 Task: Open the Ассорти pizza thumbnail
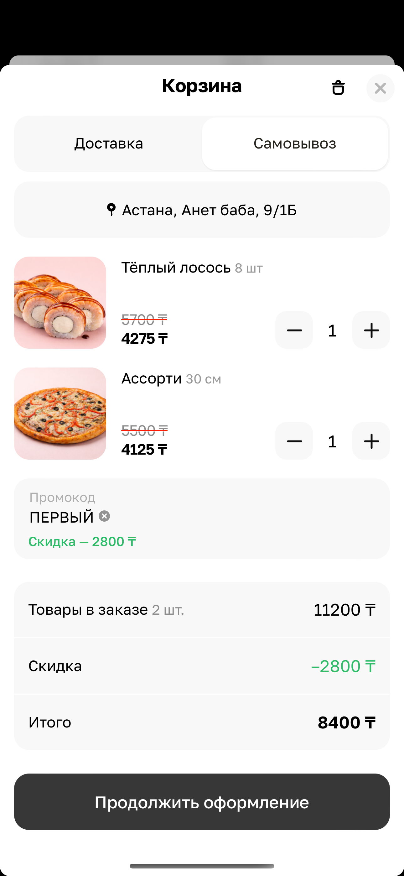(60, 414)
